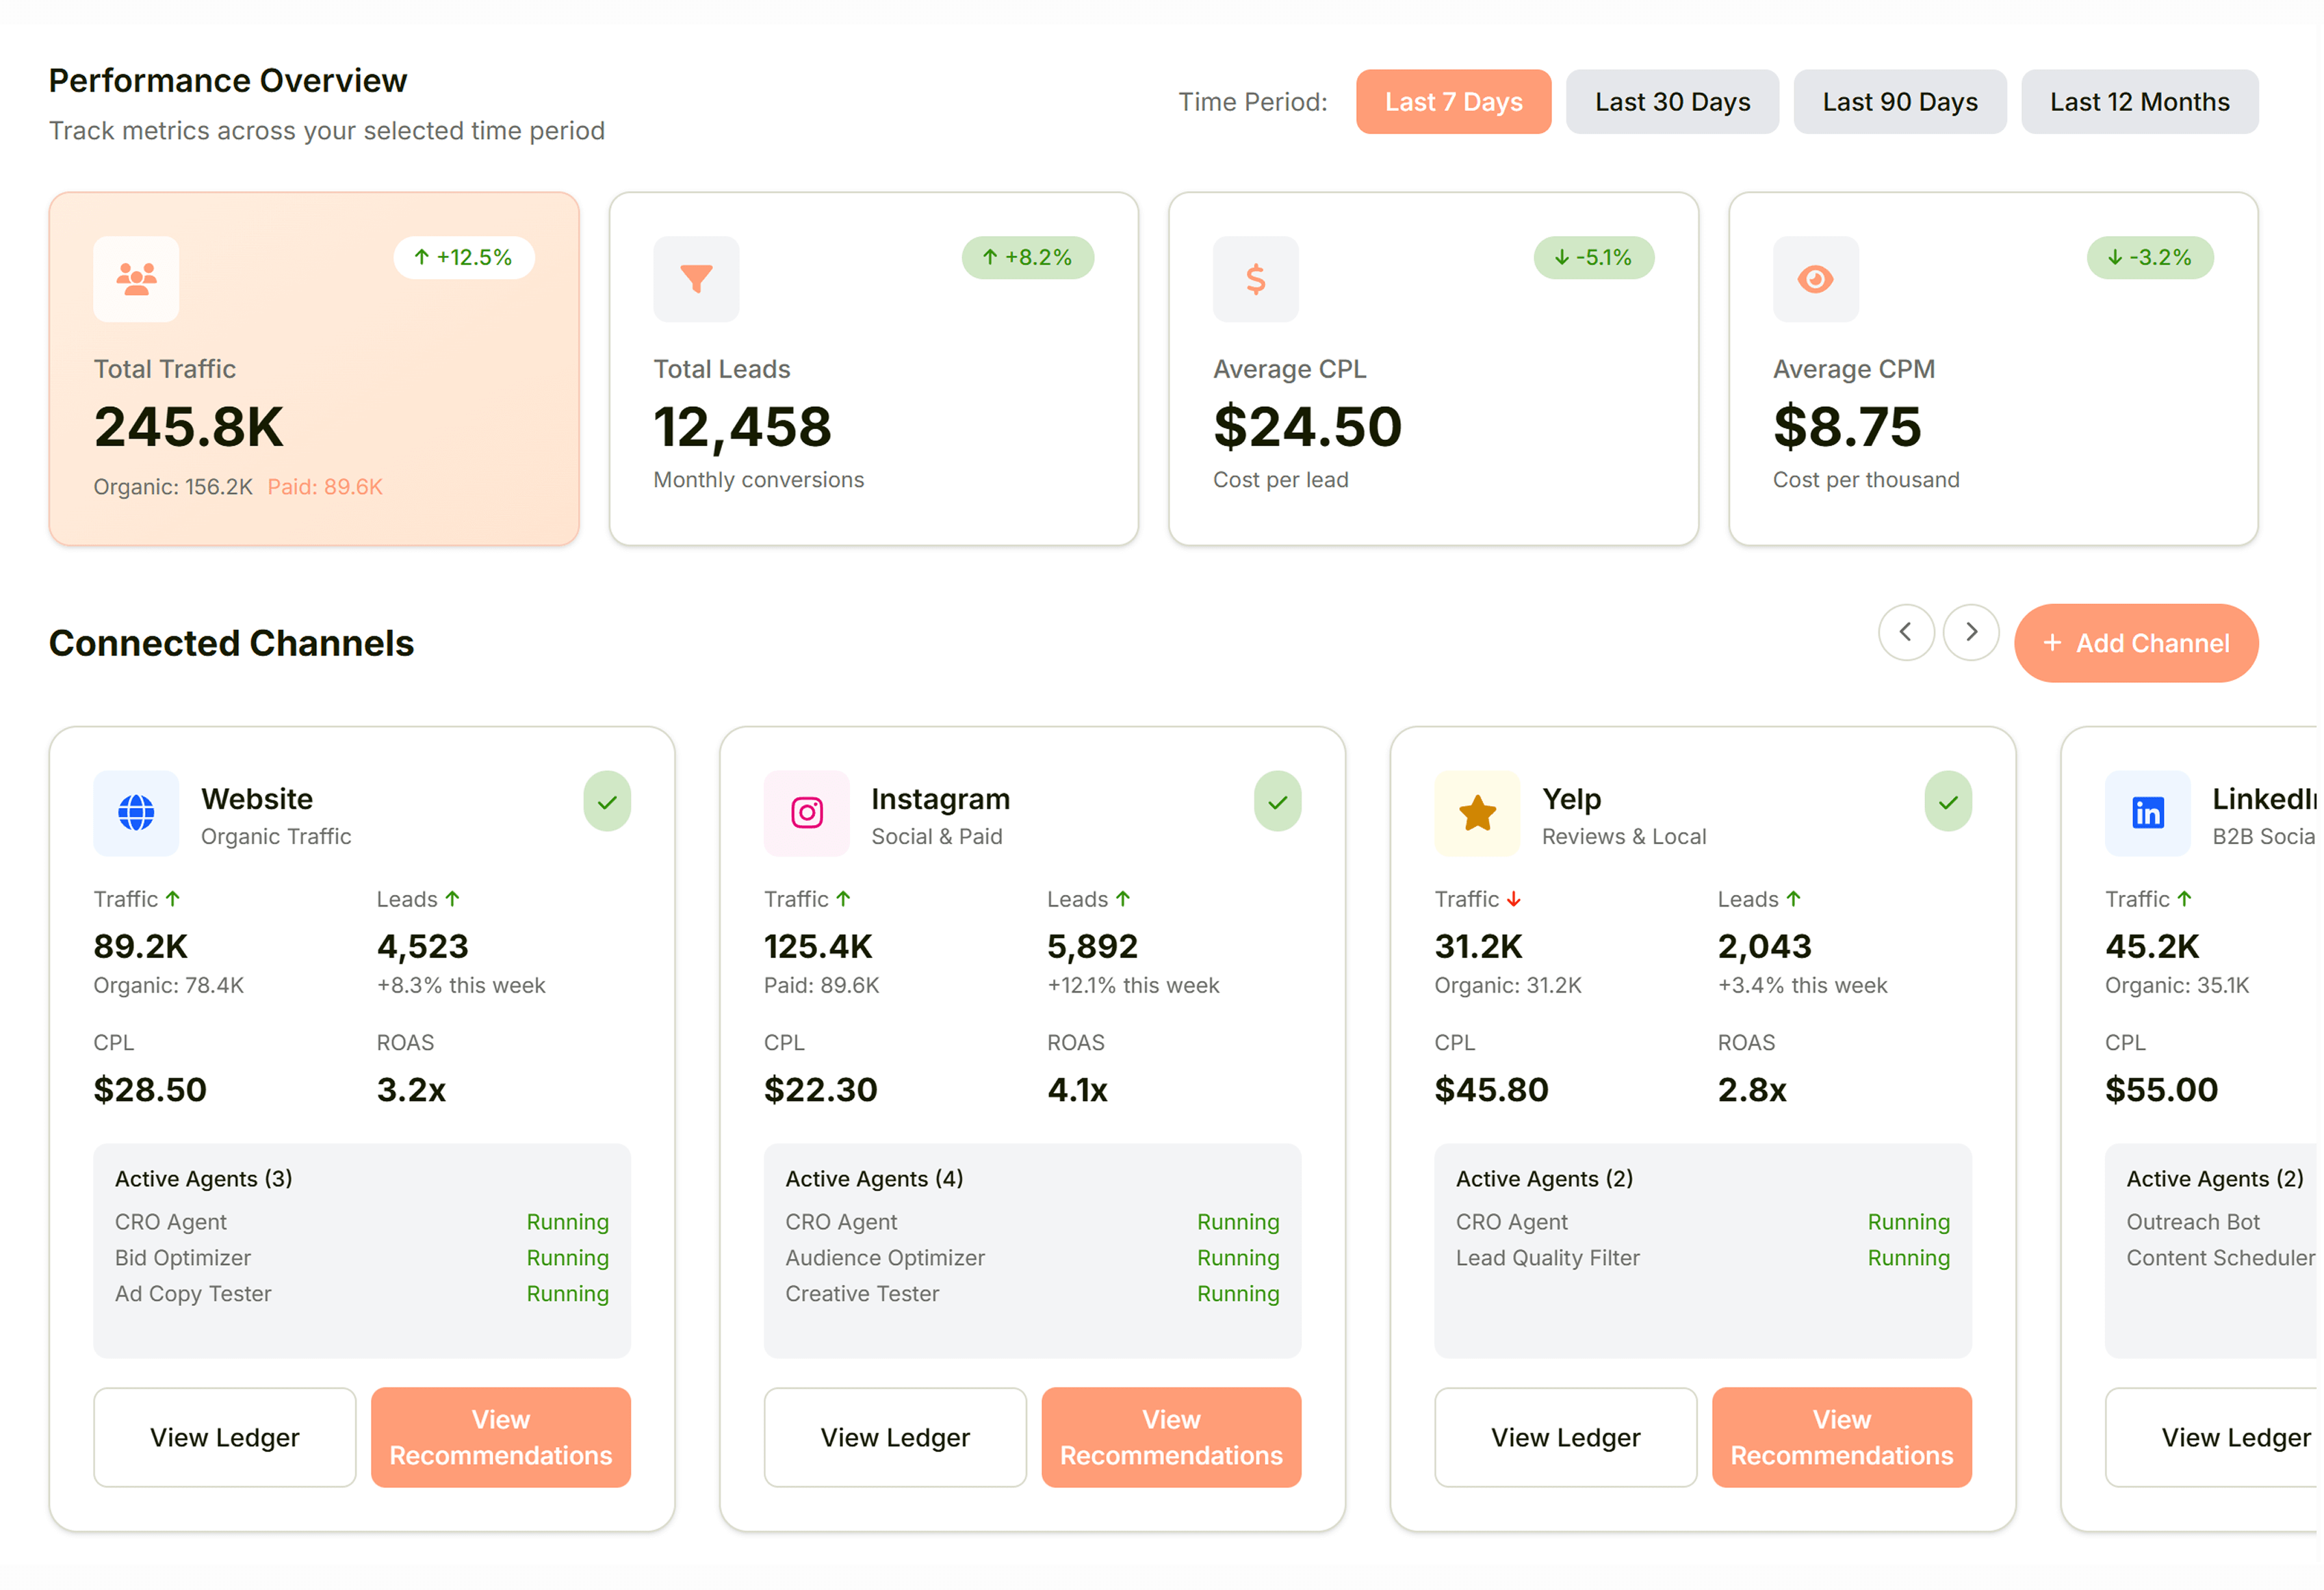Click the Total Leads funnel icon

(x=696, y=279)
